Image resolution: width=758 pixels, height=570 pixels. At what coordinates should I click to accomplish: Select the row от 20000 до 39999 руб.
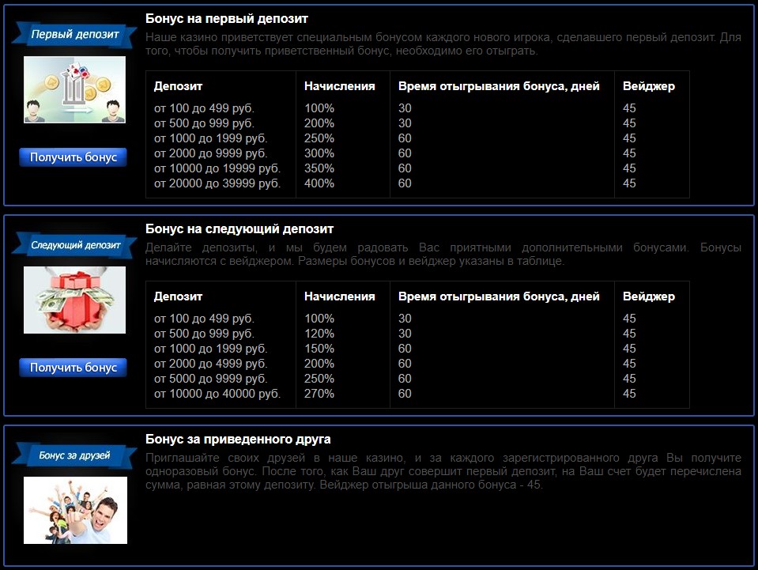217,183
